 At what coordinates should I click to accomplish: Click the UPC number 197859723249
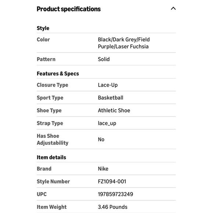click(x=115, y=194)
